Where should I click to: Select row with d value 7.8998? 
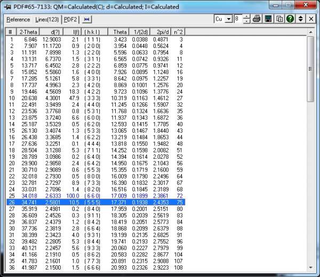[95, 53]
